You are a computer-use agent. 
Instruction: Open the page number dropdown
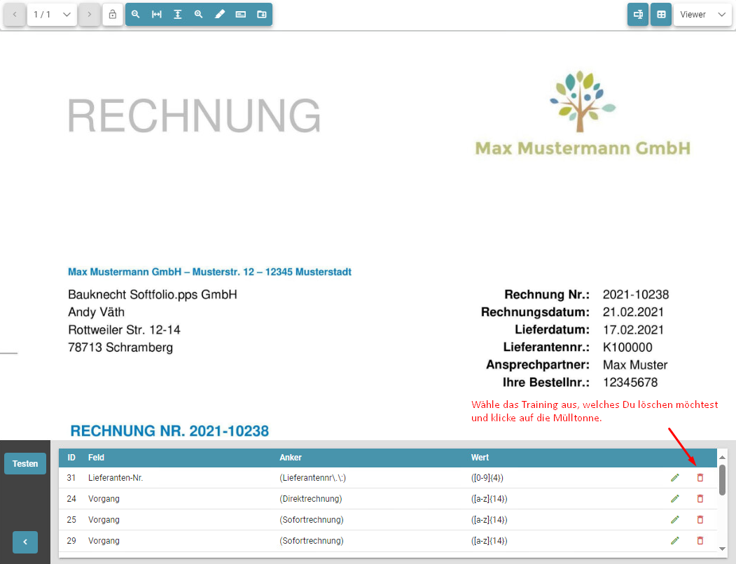pos(53,15)
